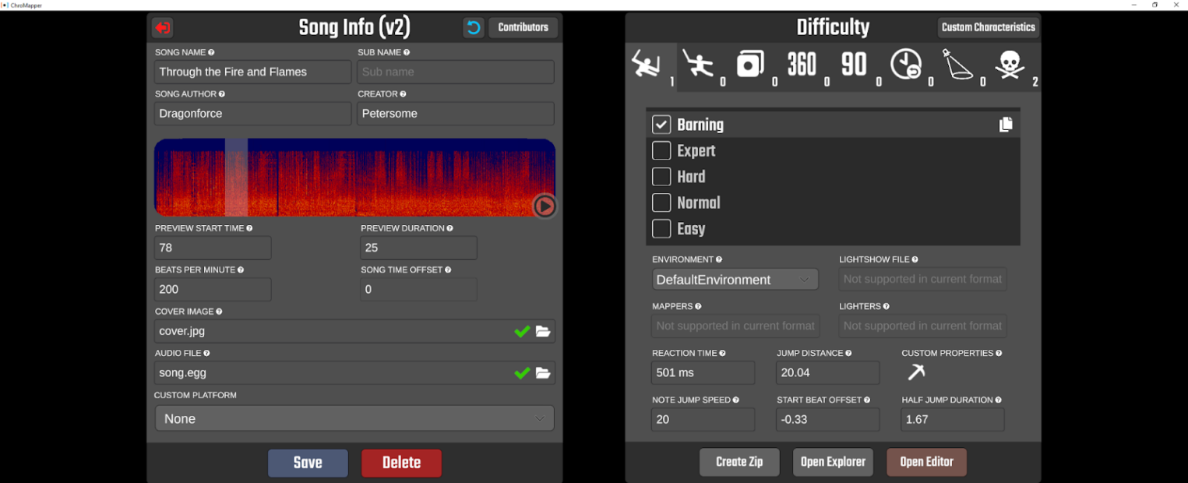1188x483 pixels.
Task: Select the Lawless skull characteristic
Action: pyautogui.click(x=1010, y=65)
